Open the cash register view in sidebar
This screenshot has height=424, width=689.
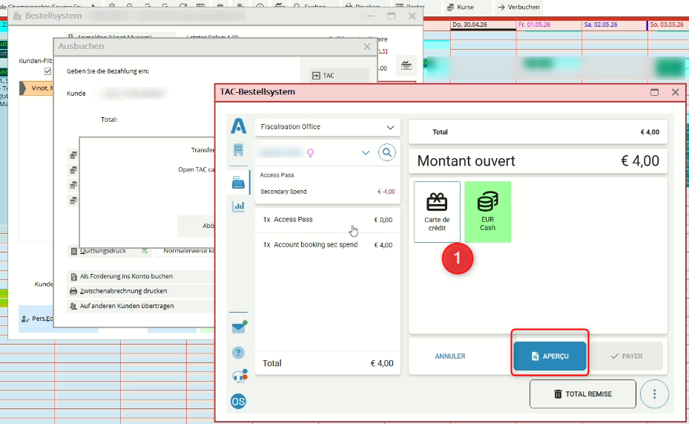point(238,182)
